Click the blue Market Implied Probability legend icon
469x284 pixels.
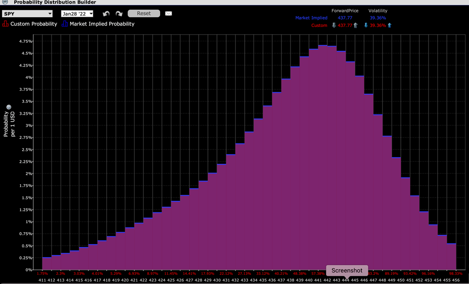click(64, 24)
